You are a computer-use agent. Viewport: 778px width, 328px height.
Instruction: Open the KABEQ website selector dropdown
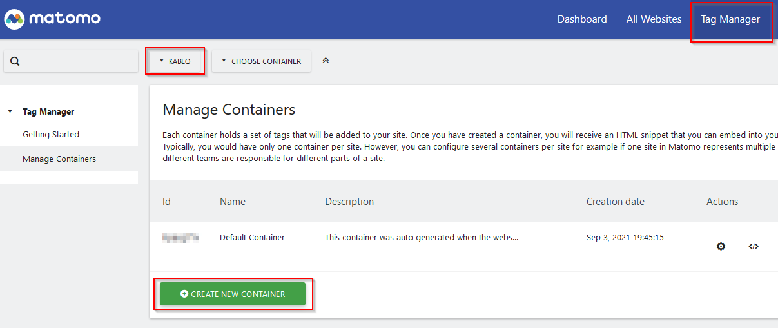[175, 61]
